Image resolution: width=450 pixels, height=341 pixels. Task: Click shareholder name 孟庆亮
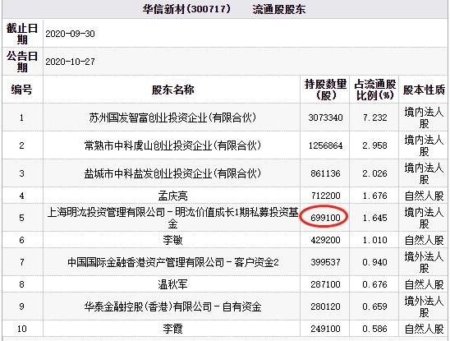click(x=172, y=196)
